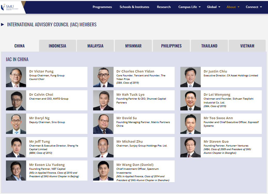Screen dimensions: 268x194
Task: Click Mr Michael Zhu's photo
Action: coord(103,147)
